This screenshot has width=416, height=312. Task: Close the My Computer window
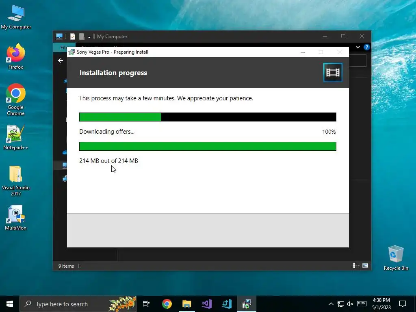coord(362,36)
